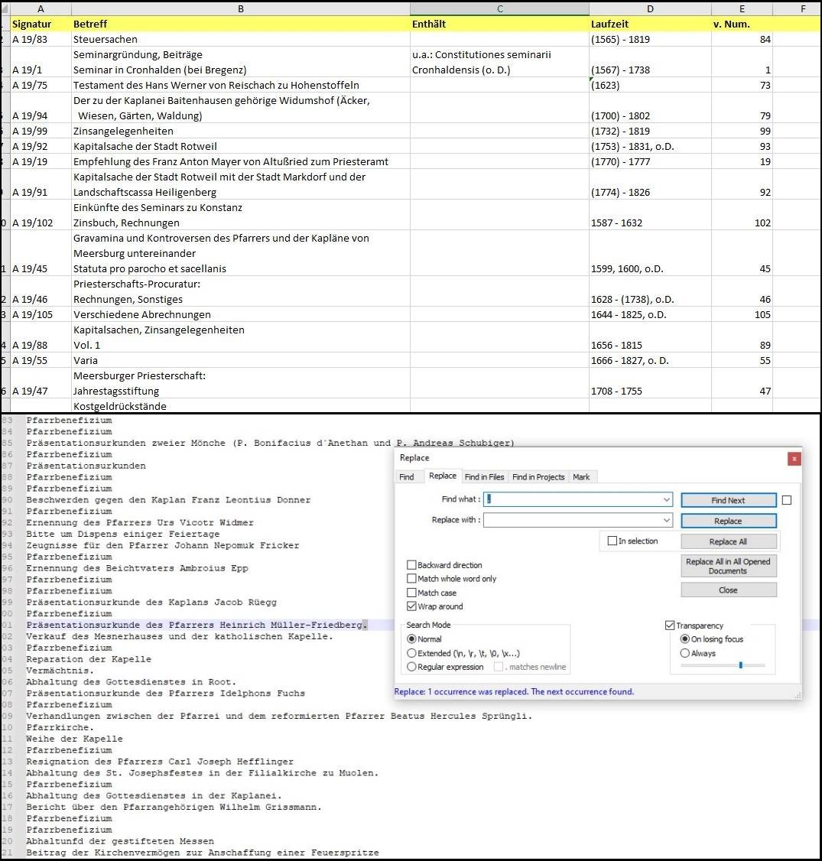This screenshot has width=822, height=861.
Task: Click line Präsentationsurkunden zweier Mönche
Action: [x=270, y=443]
